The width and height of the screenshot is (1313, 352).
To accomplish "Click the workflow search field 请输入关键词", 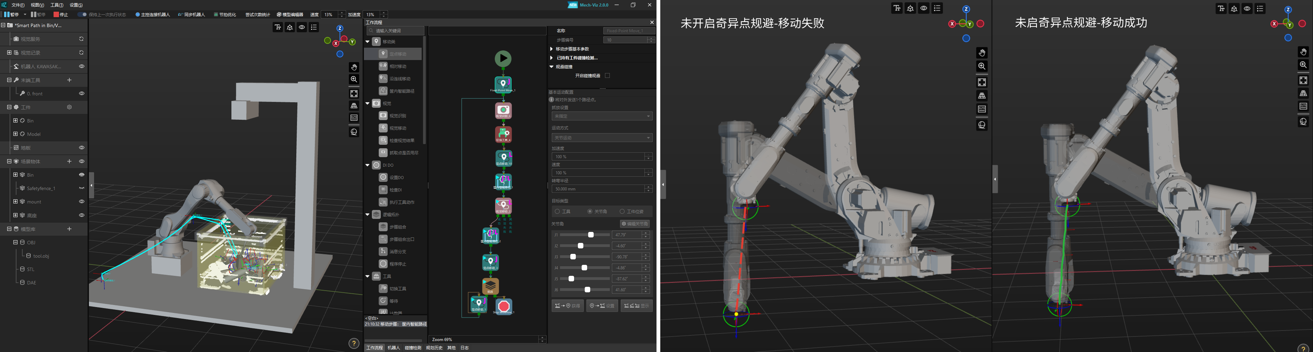I will point(397,31).
